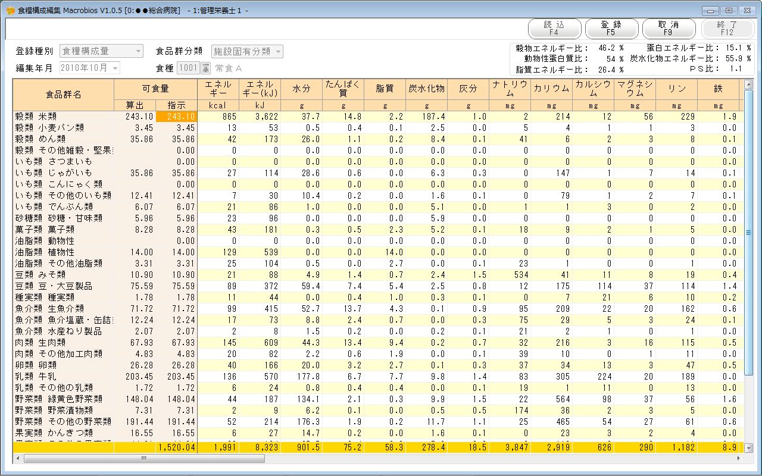Select the 砂糖類 砂糖・甘味類 row name
762x476 pixels.
pos(64,218)
